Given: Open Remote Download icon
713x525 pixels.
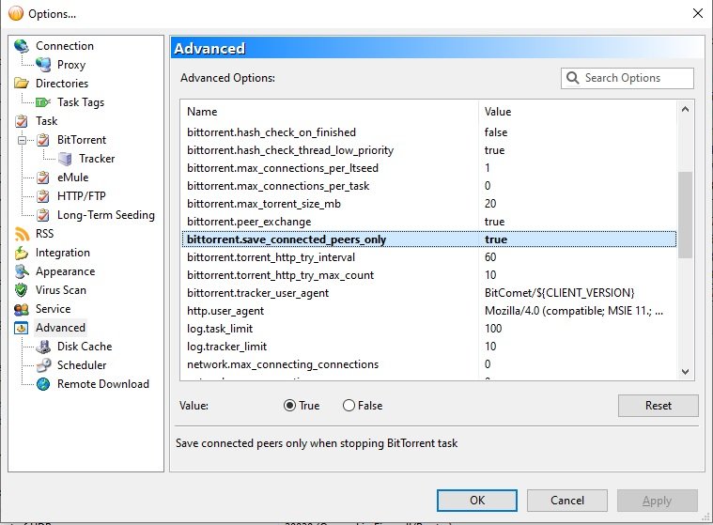Looking at the screenshot, I should point(43,384).
